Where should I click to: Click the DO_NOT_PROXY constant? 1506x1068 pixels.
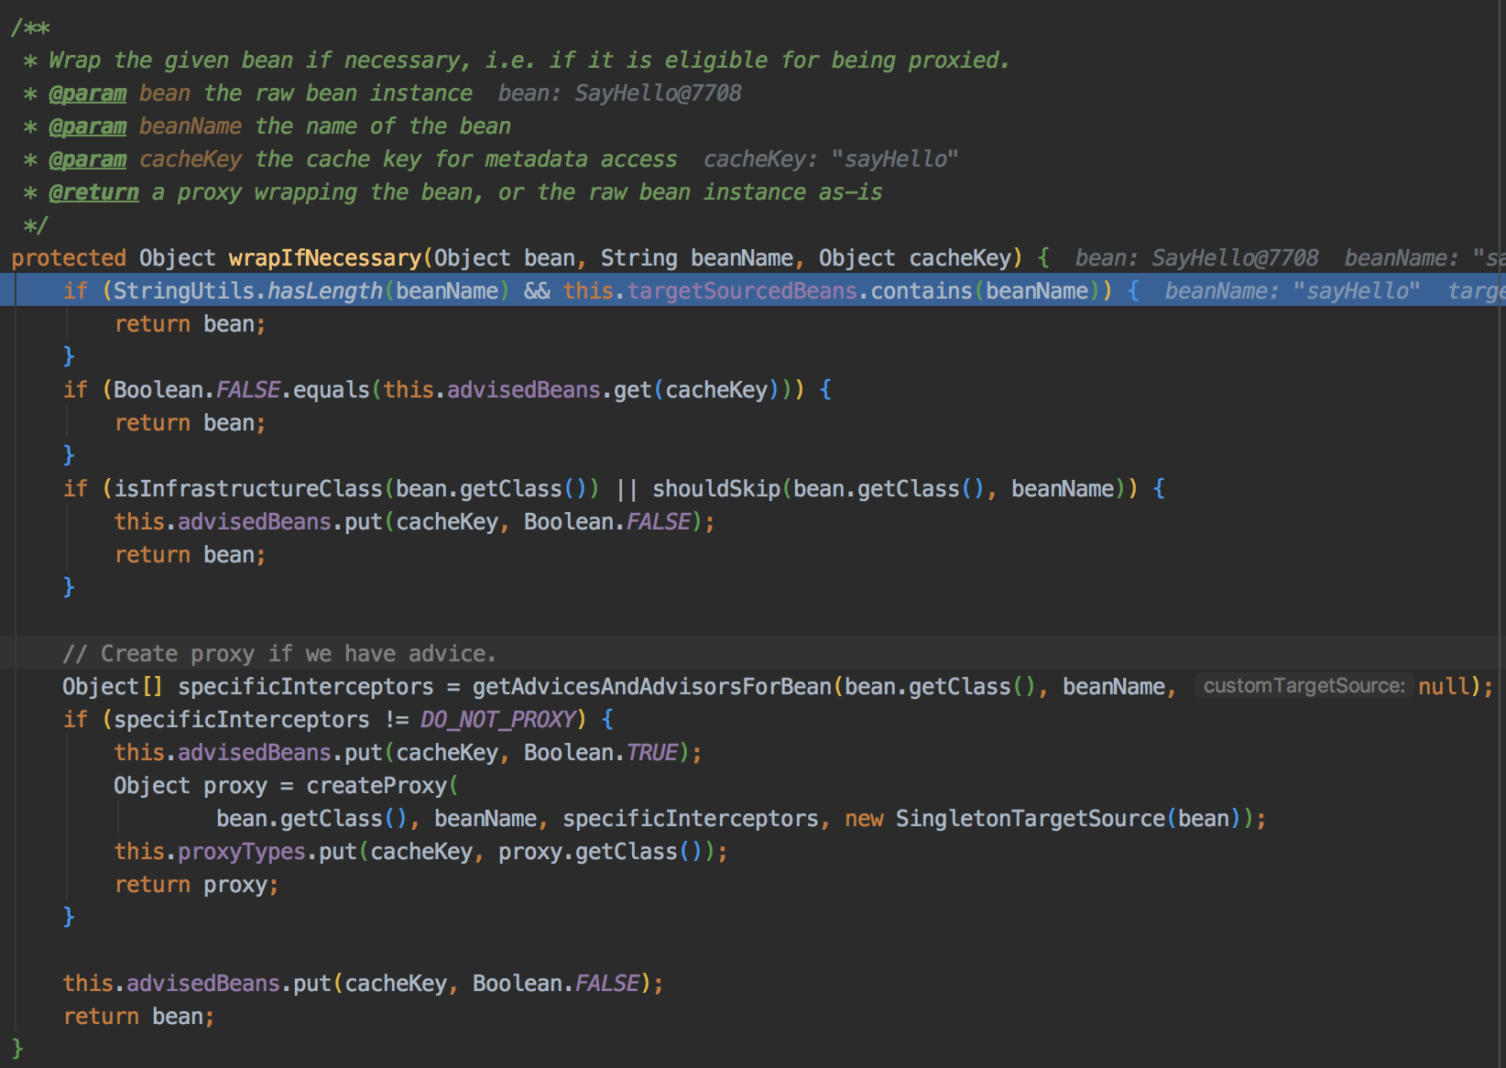(498, 720)
